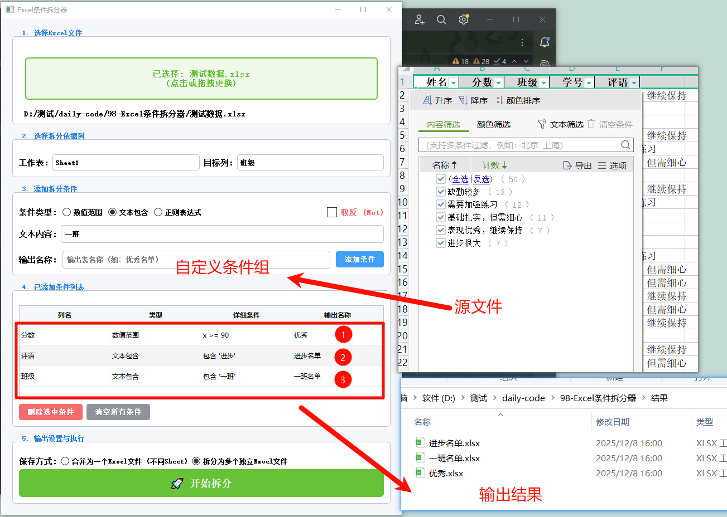Viewport: 727px width, 517px height.
Task: Enable the 取反 (Not) checkbox
Action: (332, 212)
